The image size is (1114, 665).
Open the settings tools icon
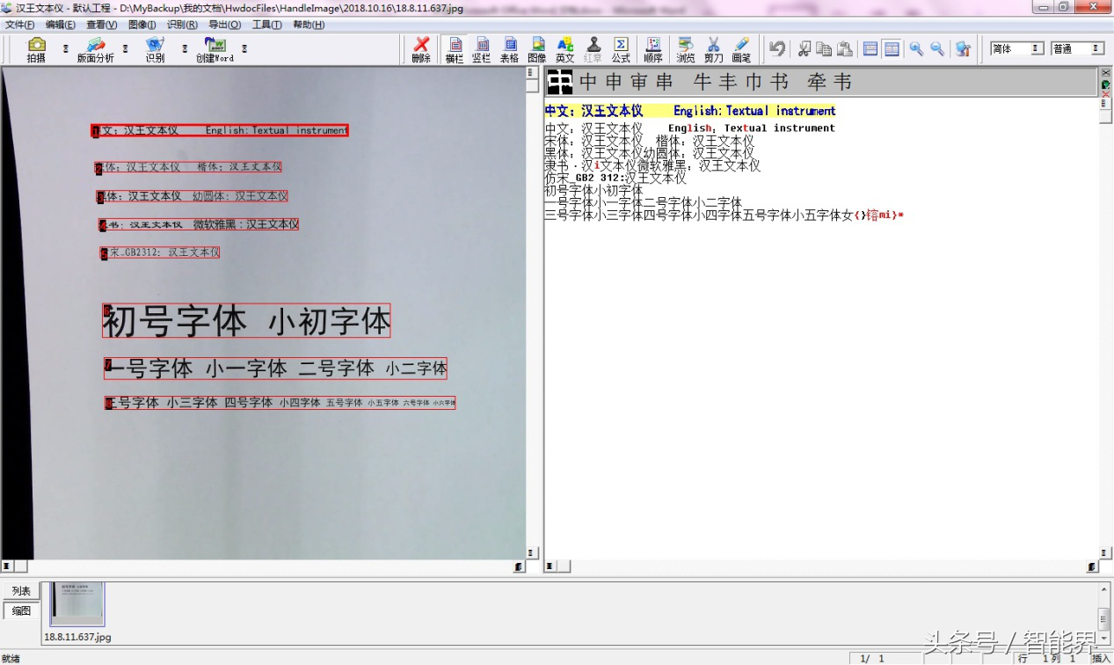click(963, 48)
